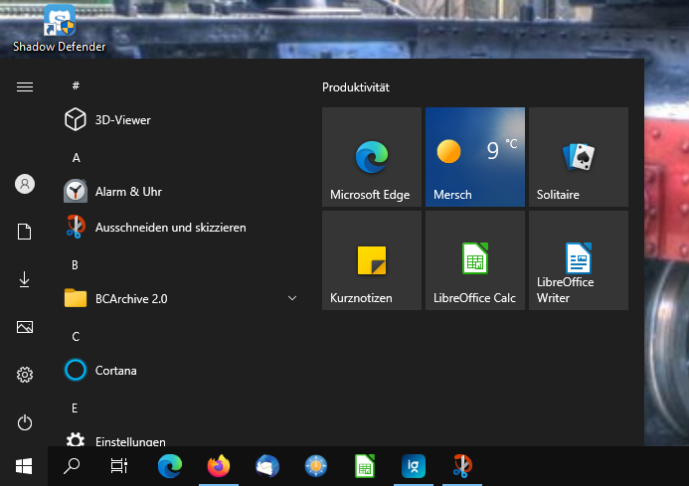689x486 pixels.
Task: Open Ausschneiden und skizzieren app
Action: point(182,228)
